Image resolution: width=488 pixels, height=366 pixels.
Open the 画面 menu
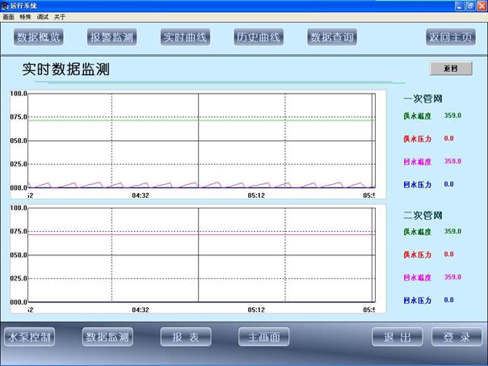pyautogui.click(x=8, y=16)
